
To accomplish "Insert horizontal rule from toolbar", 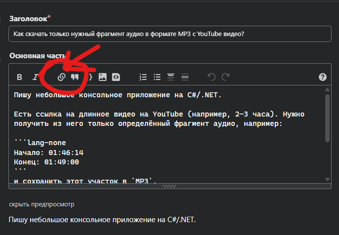I will click(185, 77).
